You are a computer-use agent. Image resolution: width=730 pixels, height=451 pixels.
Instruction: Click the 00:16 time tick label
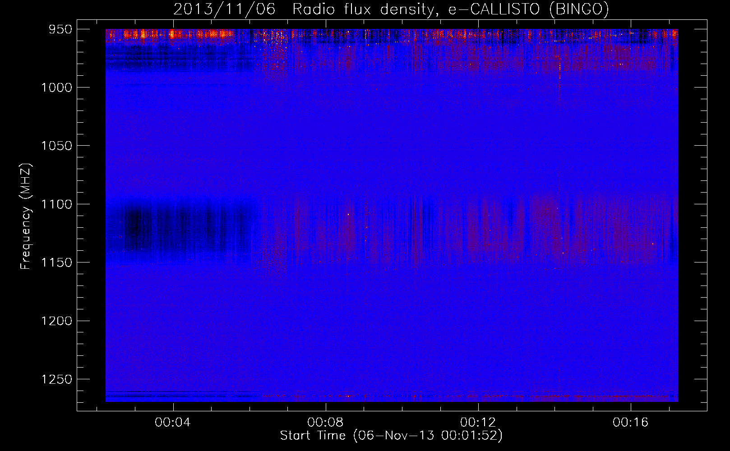tap(630, 422)
